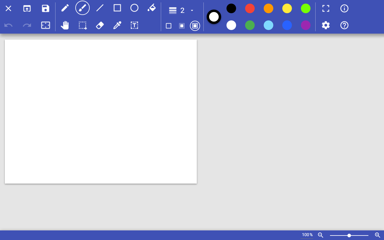The height and width of the screenshot is (240, 384).
Task: Select the Text tool
Action: point(134,25)
